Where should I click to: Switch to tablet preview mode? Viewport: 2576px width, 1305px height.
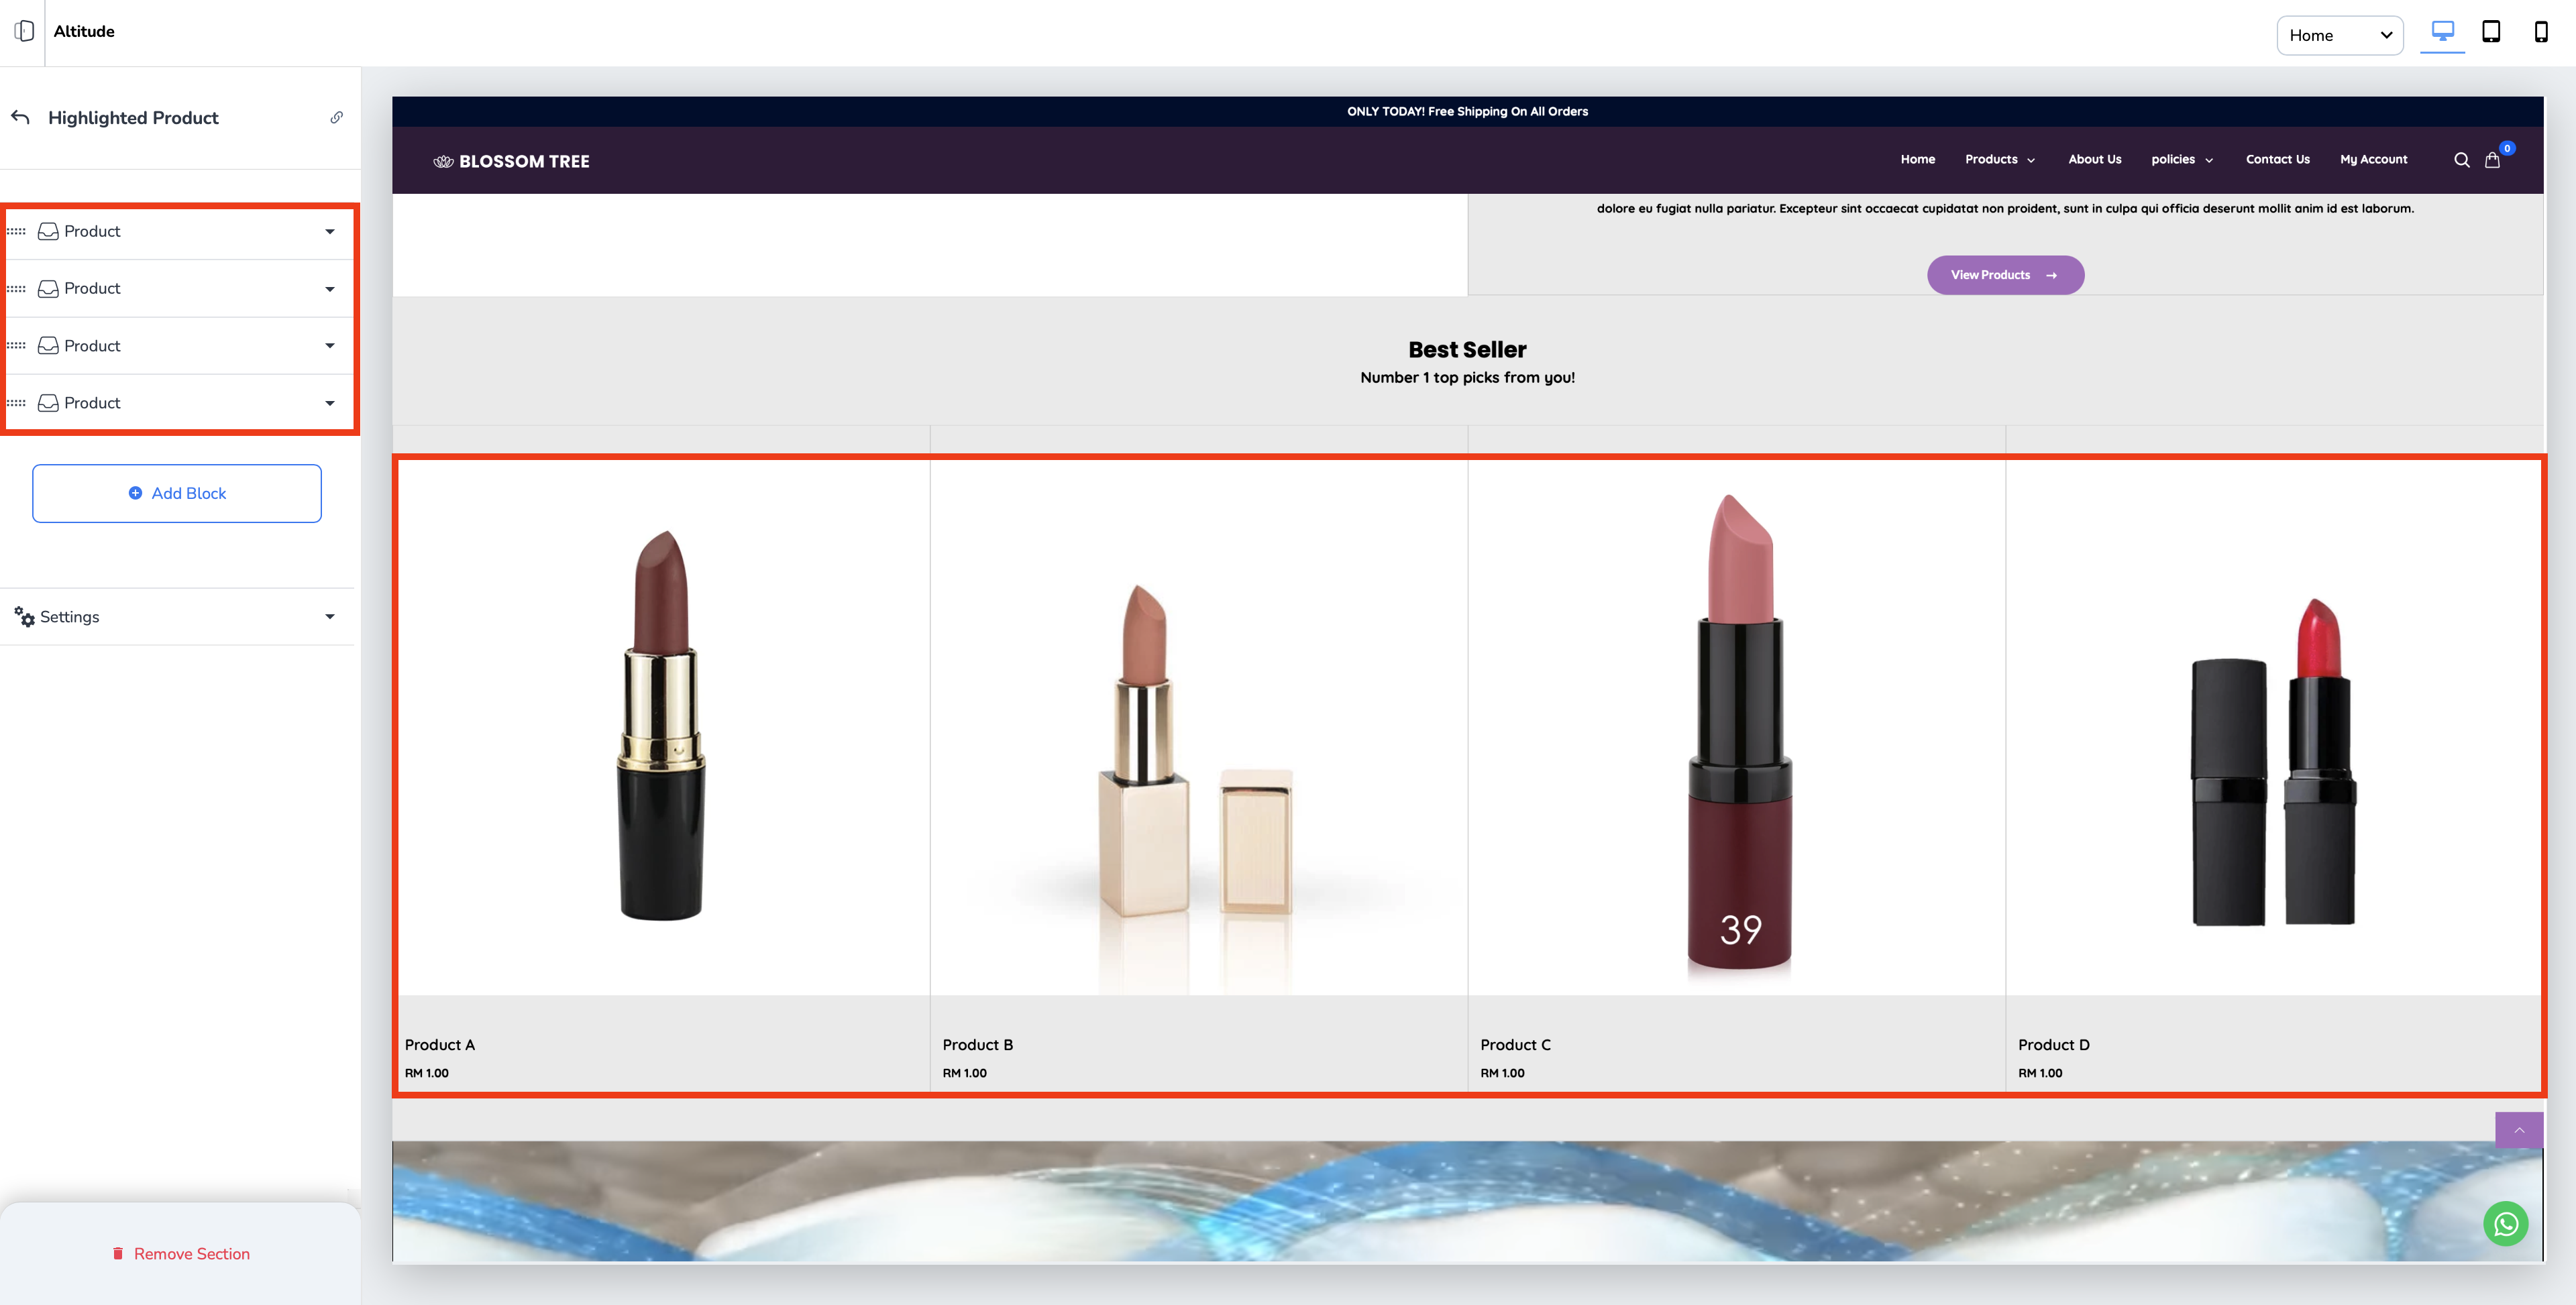pyautogui.click(x=2491, y=32)
